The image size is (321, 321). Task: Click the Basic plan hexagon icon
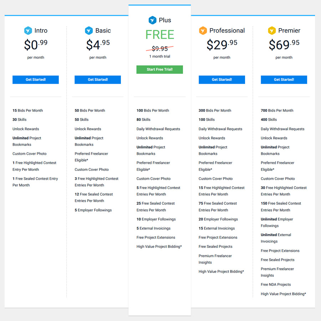(x=89, y=31)
